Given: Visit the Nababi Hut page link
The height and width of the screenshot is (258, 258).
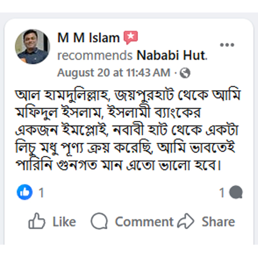Looking at the screenshot, I should click(171, 55).
